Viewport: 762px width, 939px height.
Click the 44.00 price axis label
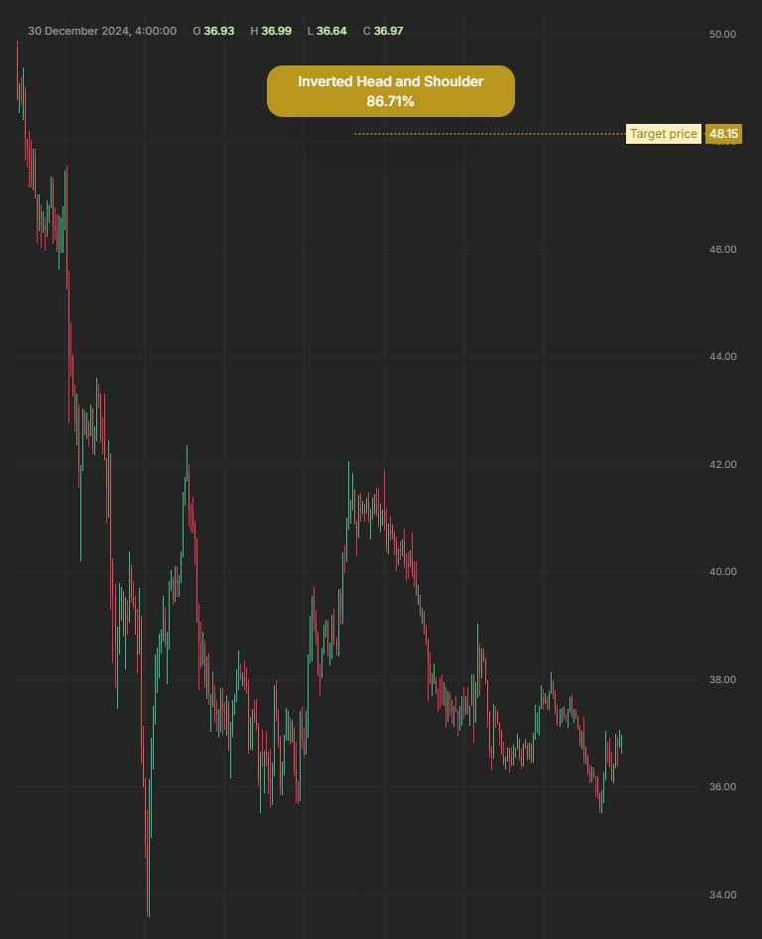722,356
